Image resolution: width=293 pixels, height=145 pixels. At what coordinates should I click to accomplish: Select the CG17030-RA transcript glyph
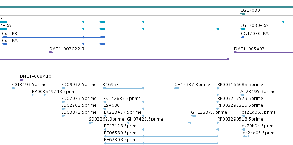[243, 29]
